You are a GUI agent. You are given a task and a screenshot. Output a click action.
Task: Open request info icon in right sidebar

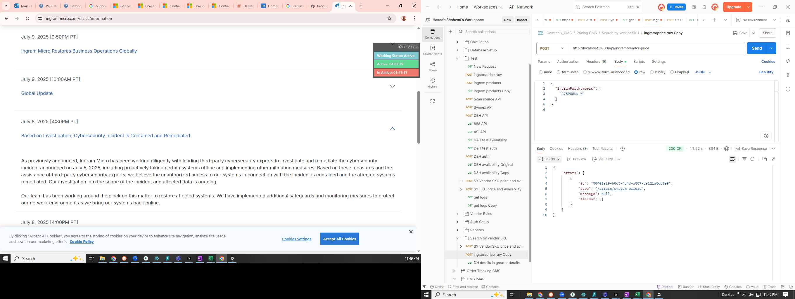tap(788, 89)
